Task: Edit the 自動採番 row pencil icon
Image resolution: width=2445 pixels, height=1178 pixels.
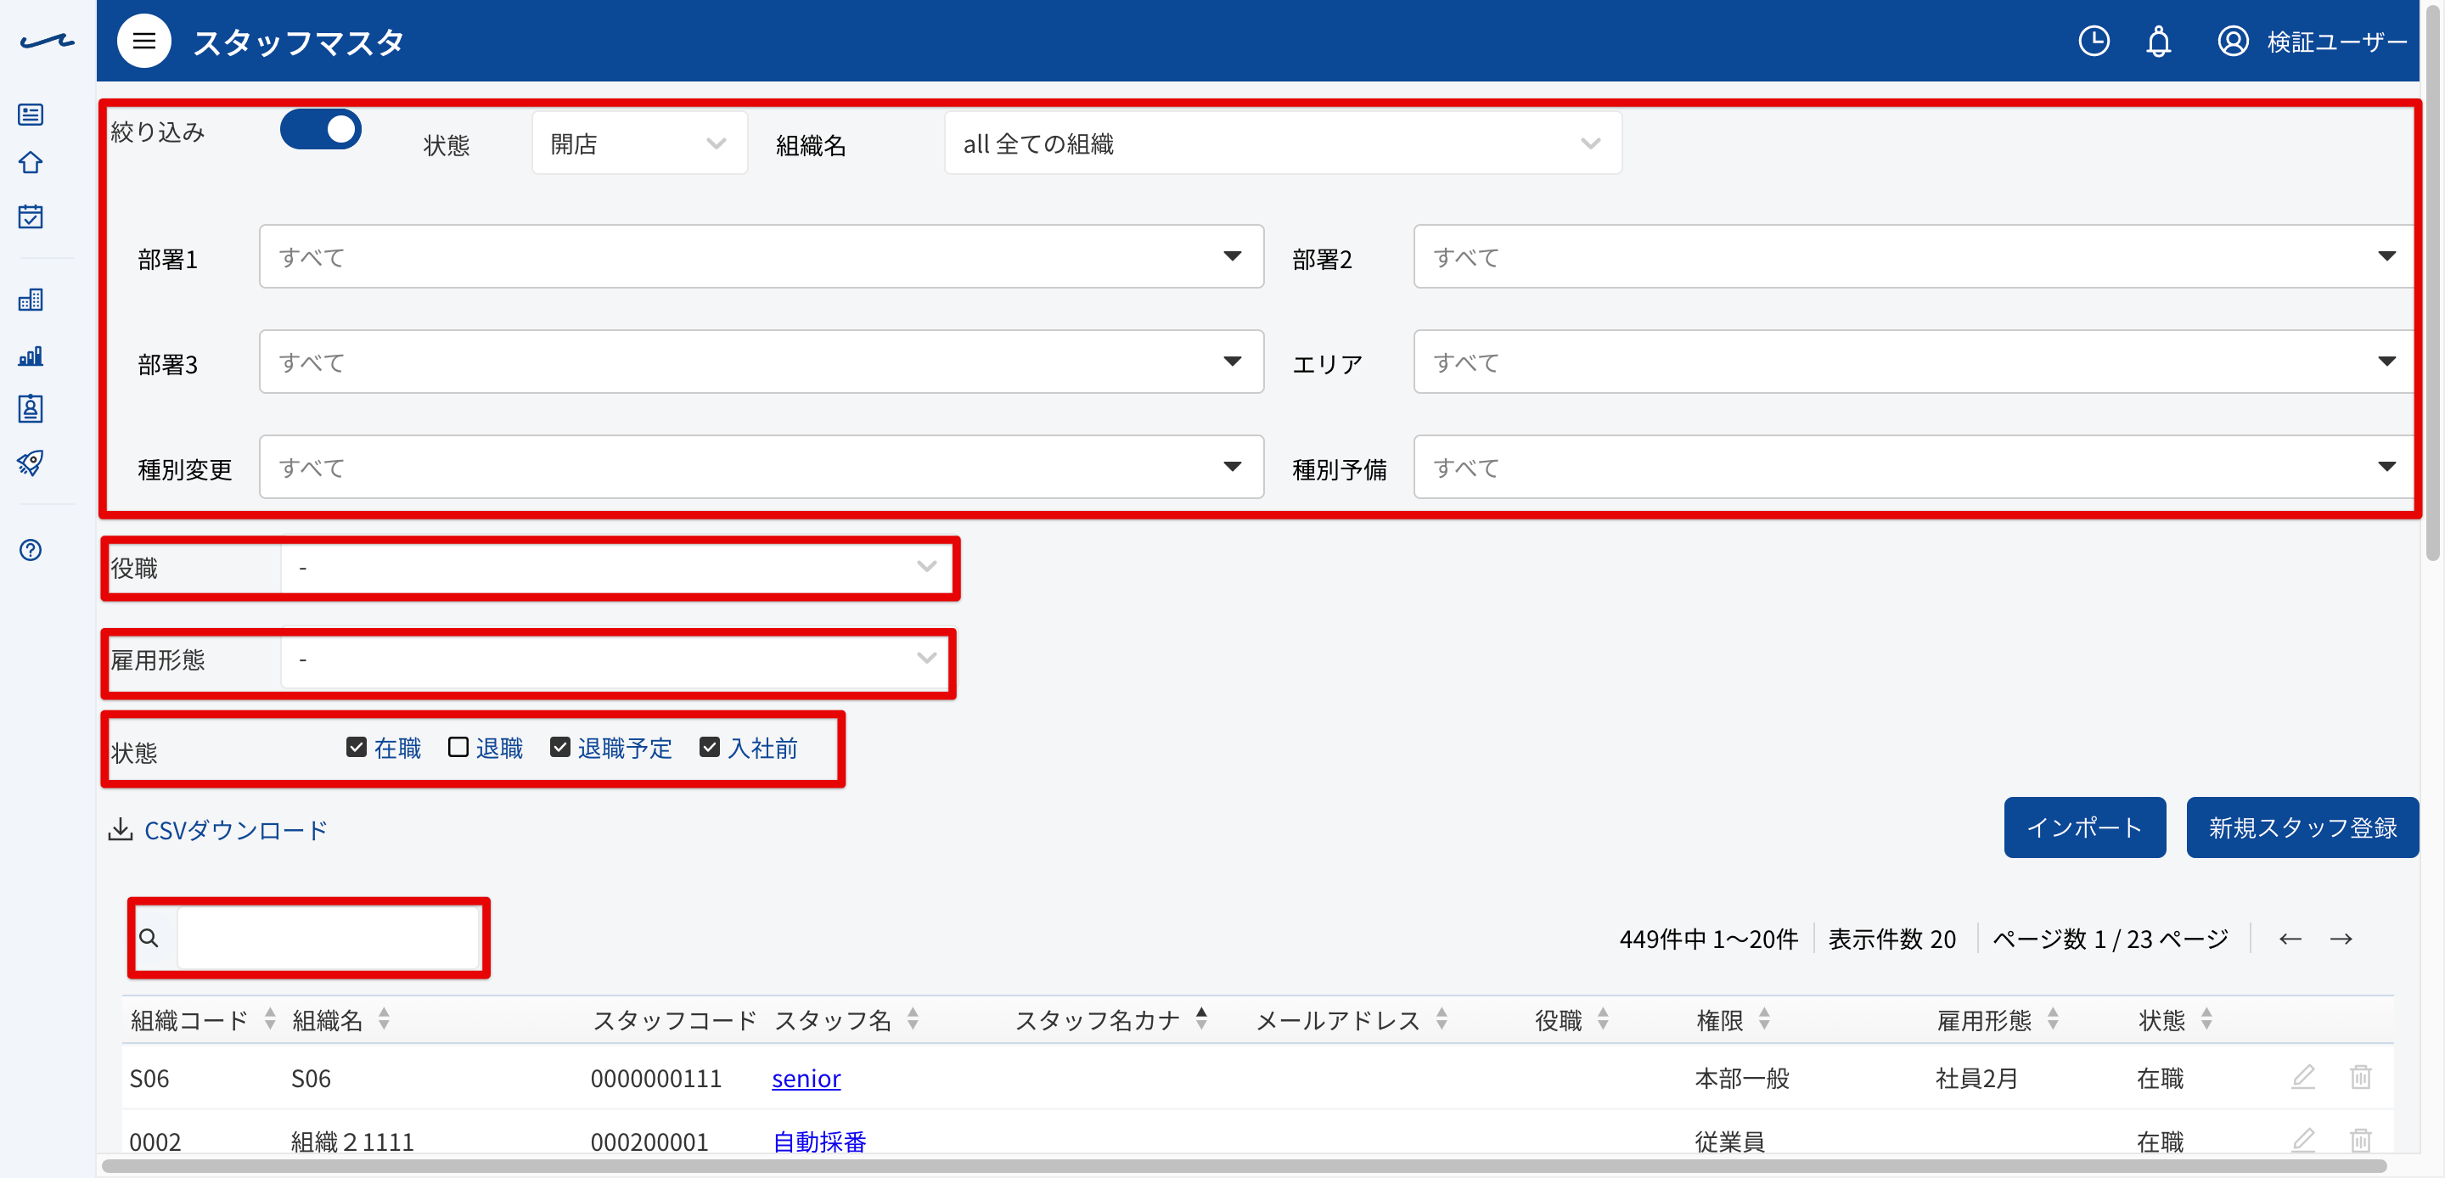Action: (2302, 1139)
